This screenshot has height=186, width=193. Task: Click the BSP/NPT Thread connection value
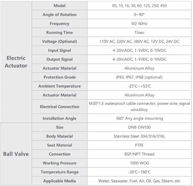tap(139, 154)
